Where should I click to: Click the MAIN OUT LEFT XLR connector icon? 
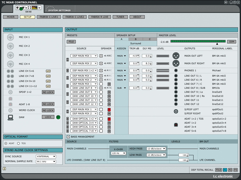point(176,56)
